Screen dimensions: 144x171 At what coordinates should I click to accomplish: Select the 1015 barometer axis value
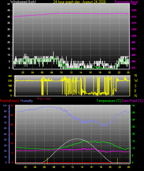coord(134,17)
